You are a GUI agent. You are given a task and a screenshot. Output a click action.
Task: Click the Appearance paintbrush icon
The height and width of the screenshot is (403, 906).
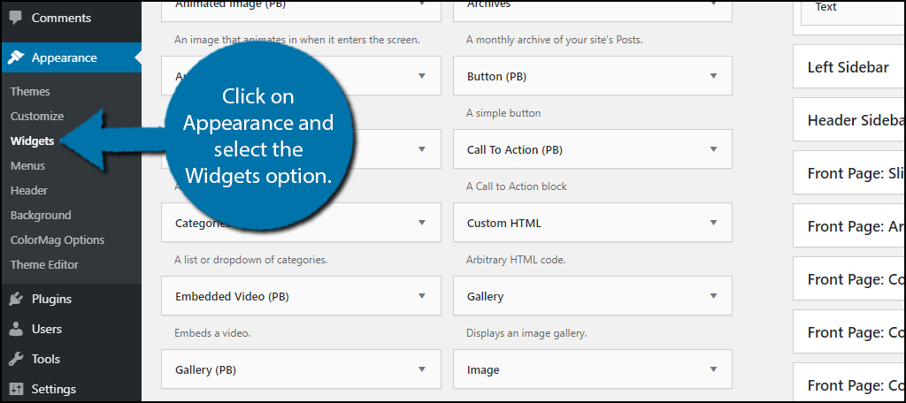coord(16,57)
